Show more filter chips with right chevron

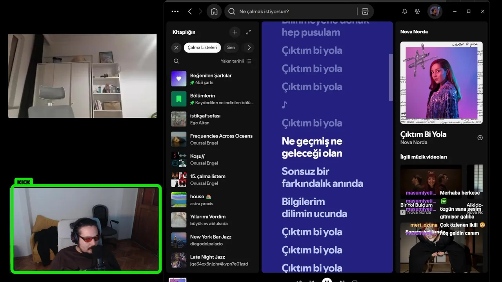point(249,47)
